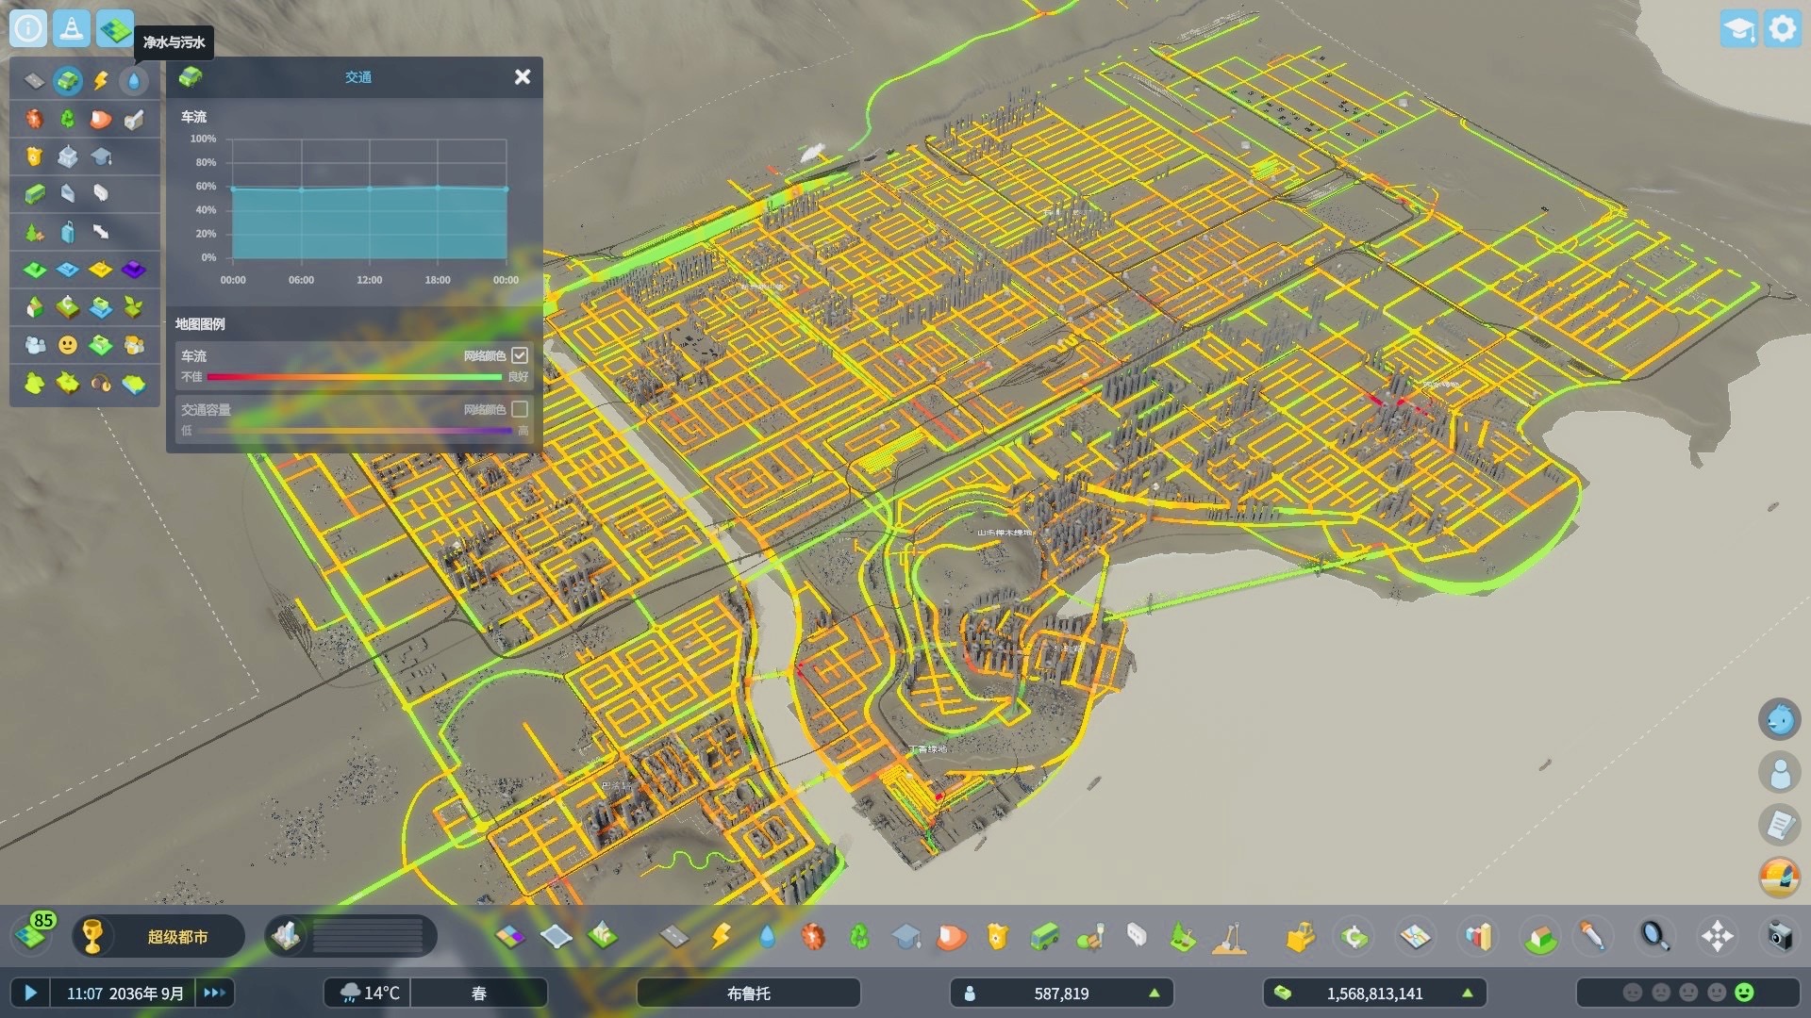
Task: Open the tutorial graduation cap button
Action: click(1738, 28)
